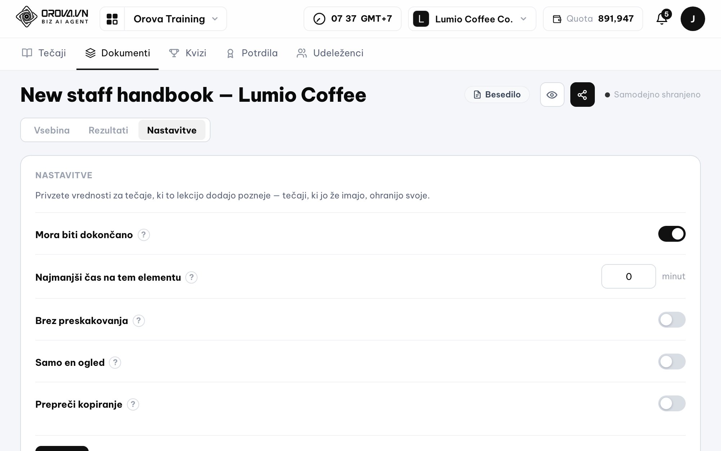Open the Udeleženci tab
This screenshot has height=451, width=721.
(x=330, y=53)
